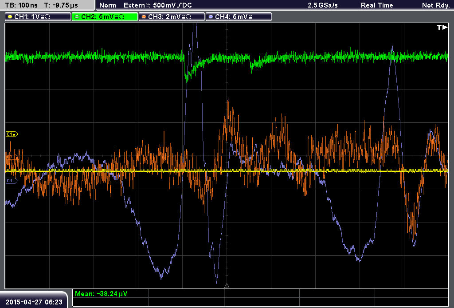
Task: Select the CH2: 5mV channel tab
Action: point(105,17)
